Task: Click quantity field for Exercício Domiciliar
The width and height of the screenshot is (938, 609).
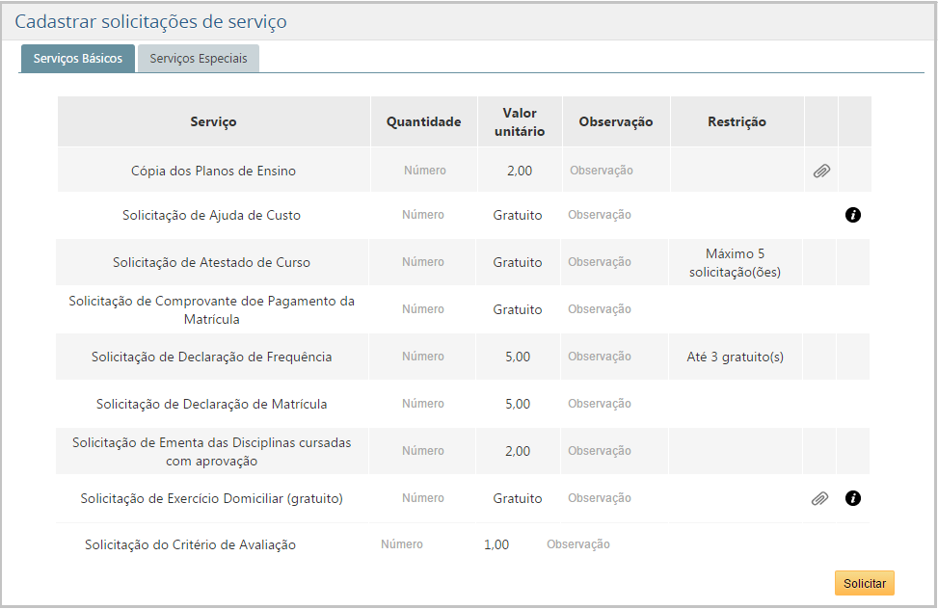Action: coord(422,498)
